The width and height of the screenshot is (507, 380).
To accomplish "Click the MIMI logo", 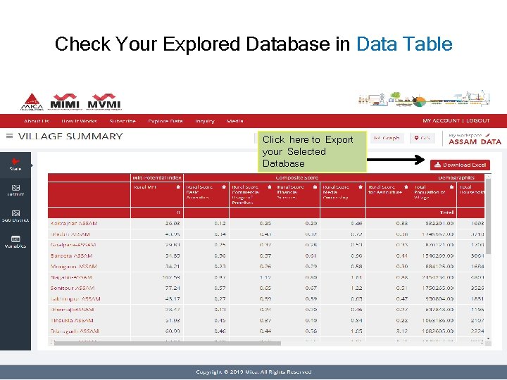I will pos(65,102).
